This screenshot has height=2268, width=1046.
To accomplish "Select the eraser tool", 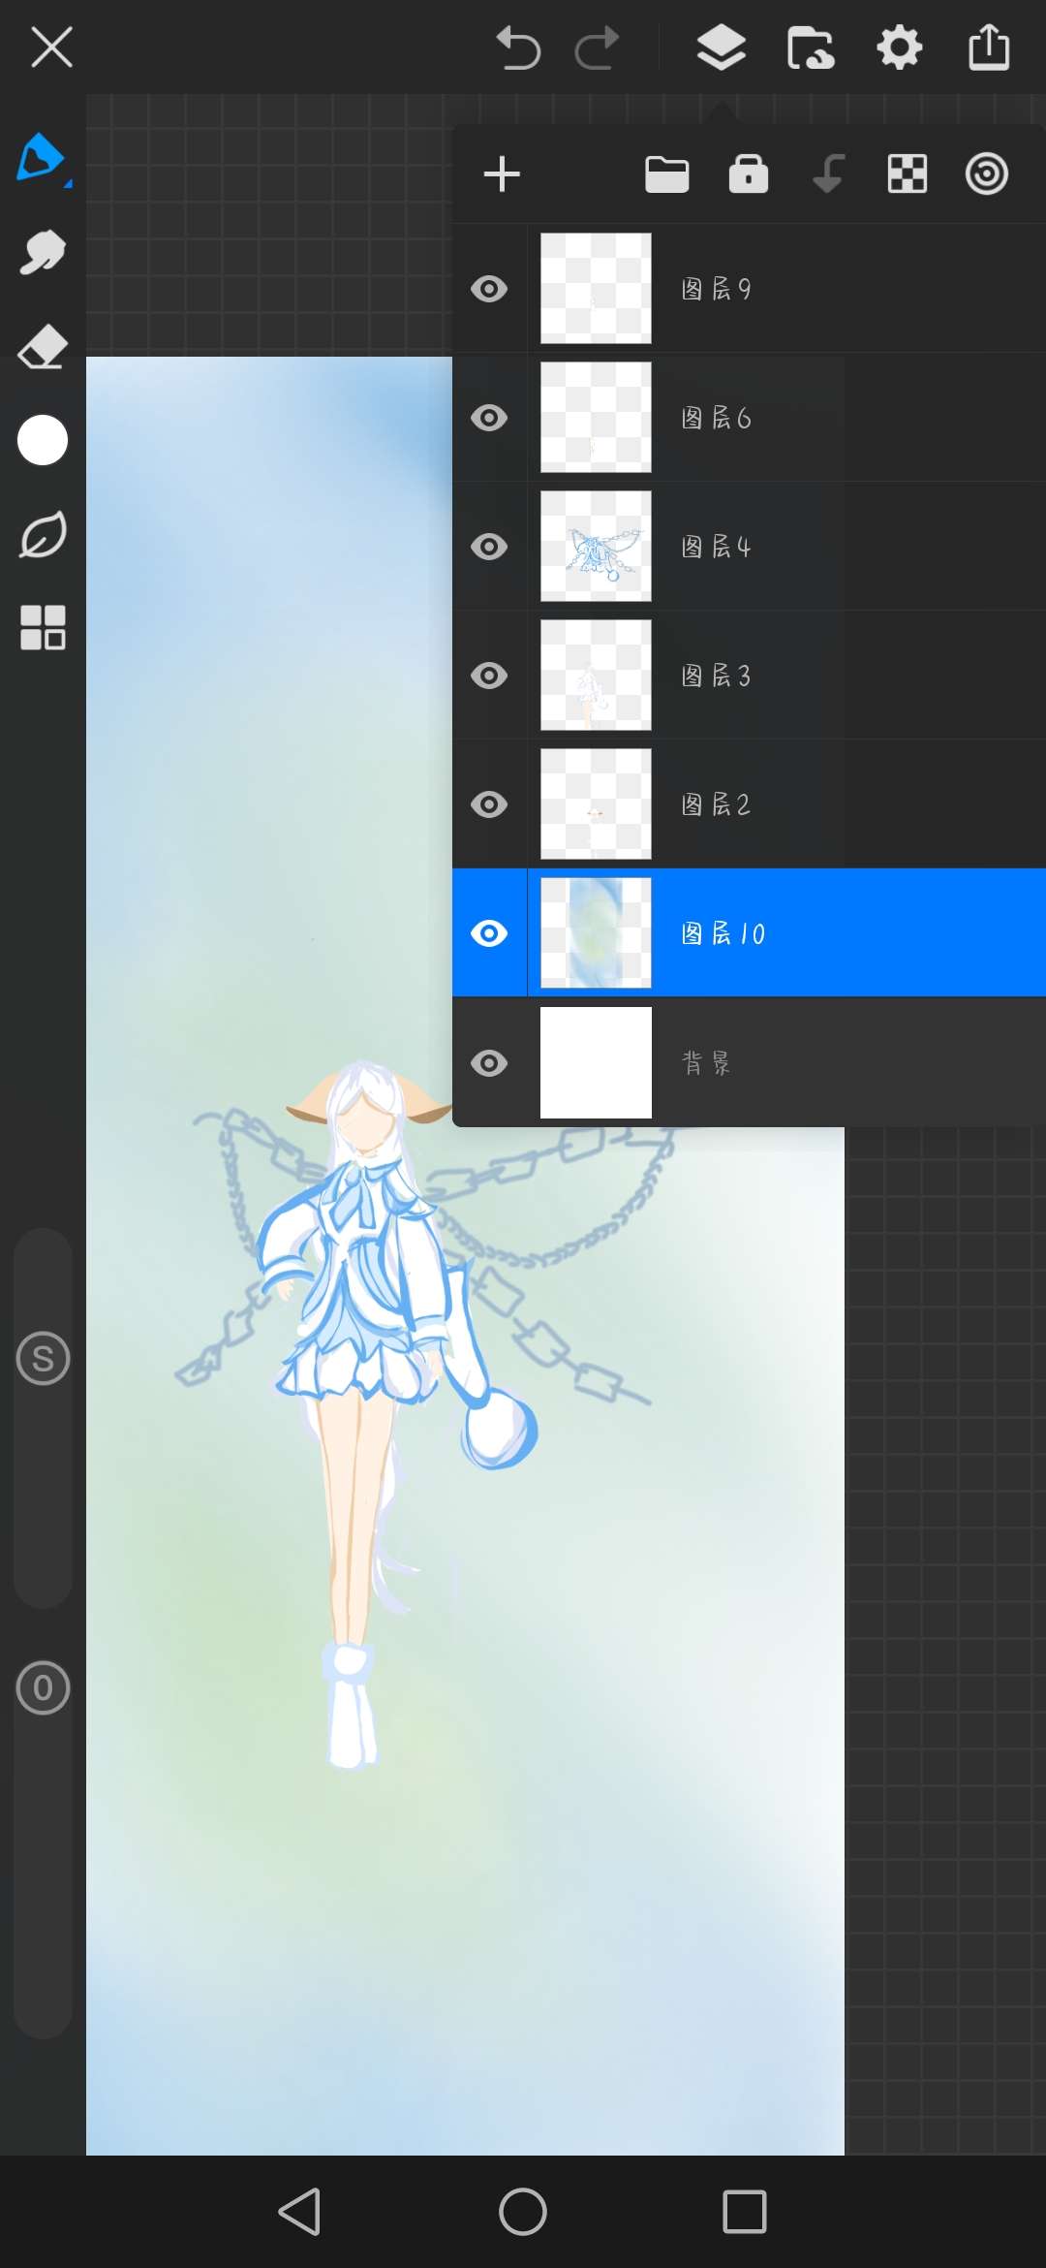I will (43, 346).
